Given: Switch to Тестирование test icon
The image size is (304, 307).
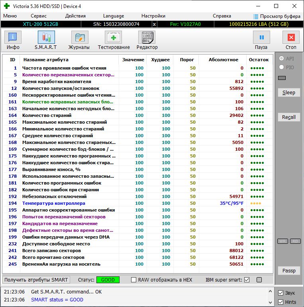Looking at the screenshot, I should pyautogui.click(x=114, y=37).
